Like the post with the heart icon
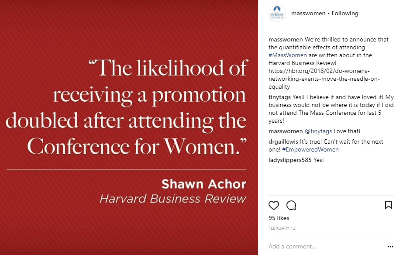The image size is (403, 255). coord(274,205)
